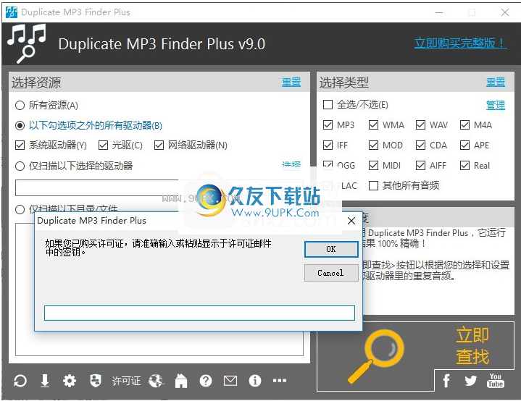
Task: Minimize the Duplicate MP3 Finder window
Action: (439, 12)
